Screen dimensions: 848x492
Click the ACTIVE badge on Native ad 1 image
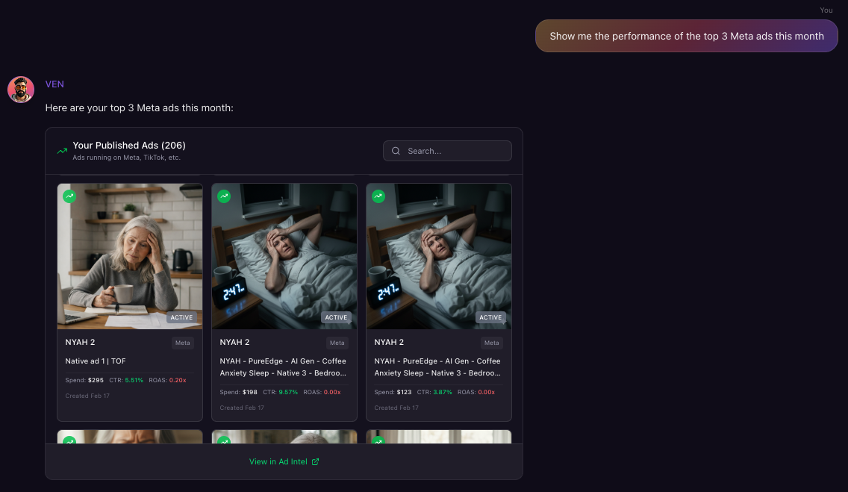pyautogui.click(x=181, y=317)
